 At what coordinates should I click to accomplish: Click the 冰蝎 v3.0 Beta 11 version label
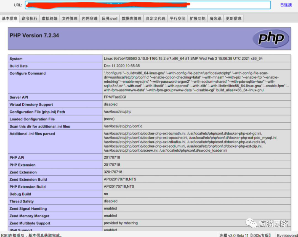245,235
